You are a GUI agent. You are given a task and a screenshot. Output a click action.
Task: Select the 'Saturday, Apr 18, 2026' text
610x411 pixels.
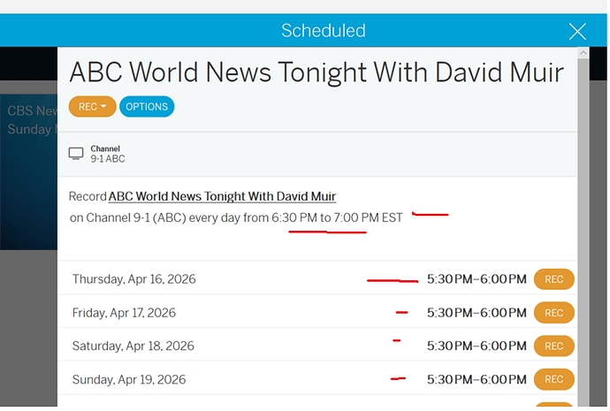tap(133, 346)
